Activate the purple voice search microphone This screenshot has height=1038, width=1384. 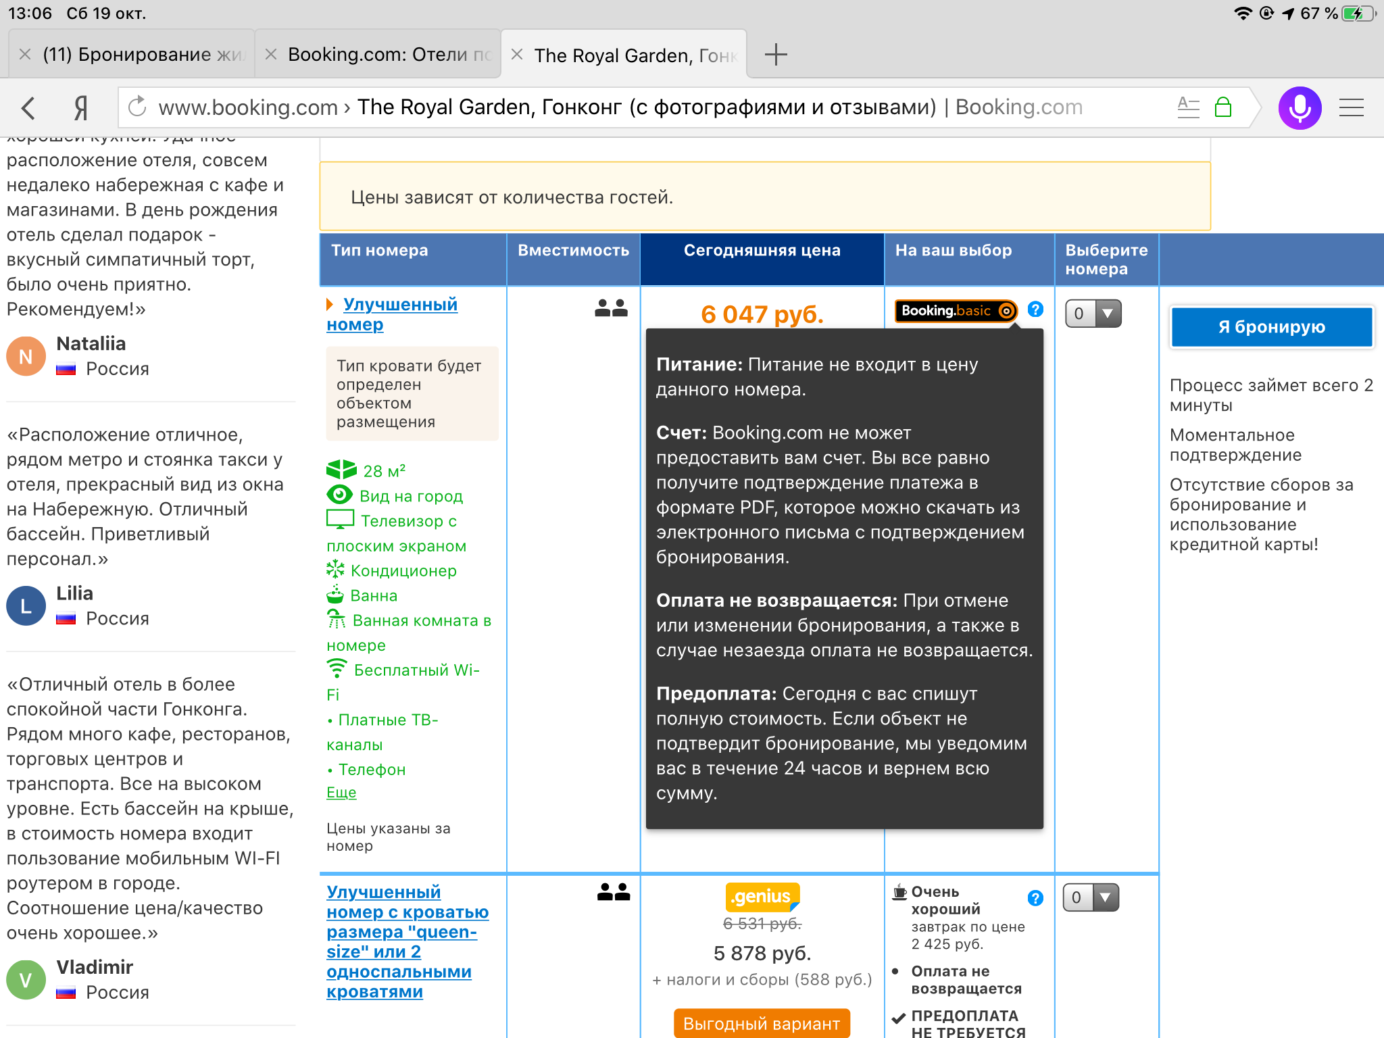pyautogui.click(x=1300, y=107)
